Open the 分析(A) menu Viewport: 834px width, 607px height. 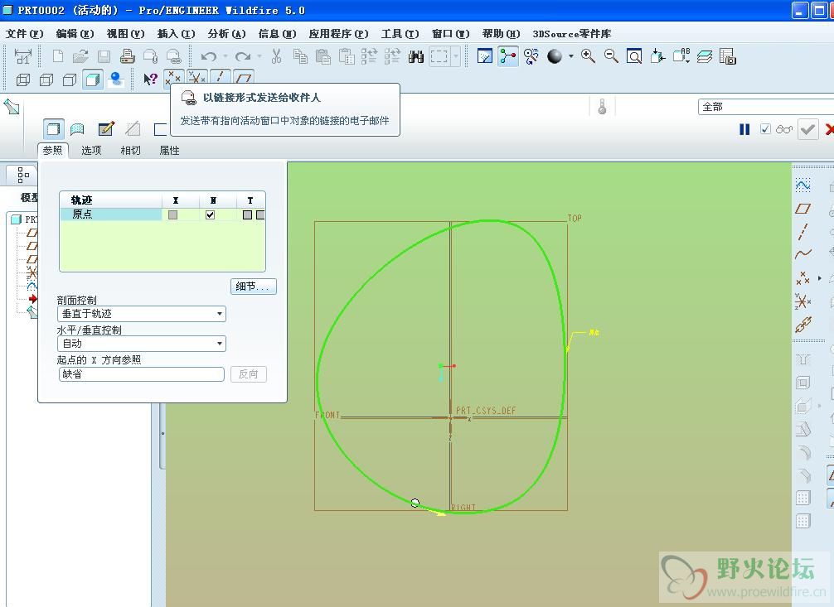pyautogui.click(x=226, y=33)
